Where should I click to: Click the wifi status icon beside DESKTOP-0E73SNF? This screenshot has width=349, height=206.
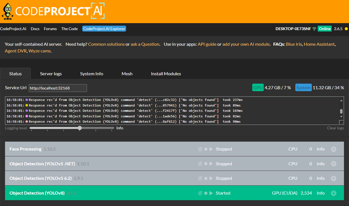[x=314, y=29]
